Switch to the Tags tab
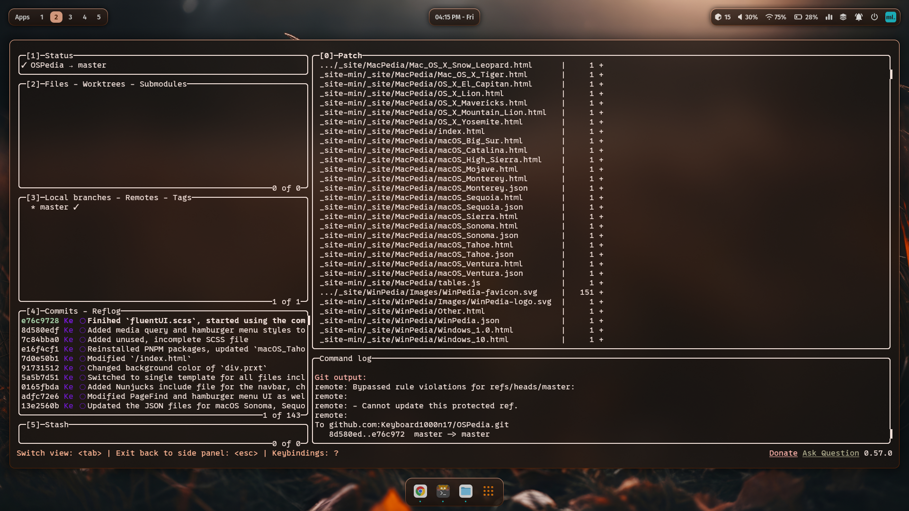Viewport: 909px width, 511px height. point(182,198)
